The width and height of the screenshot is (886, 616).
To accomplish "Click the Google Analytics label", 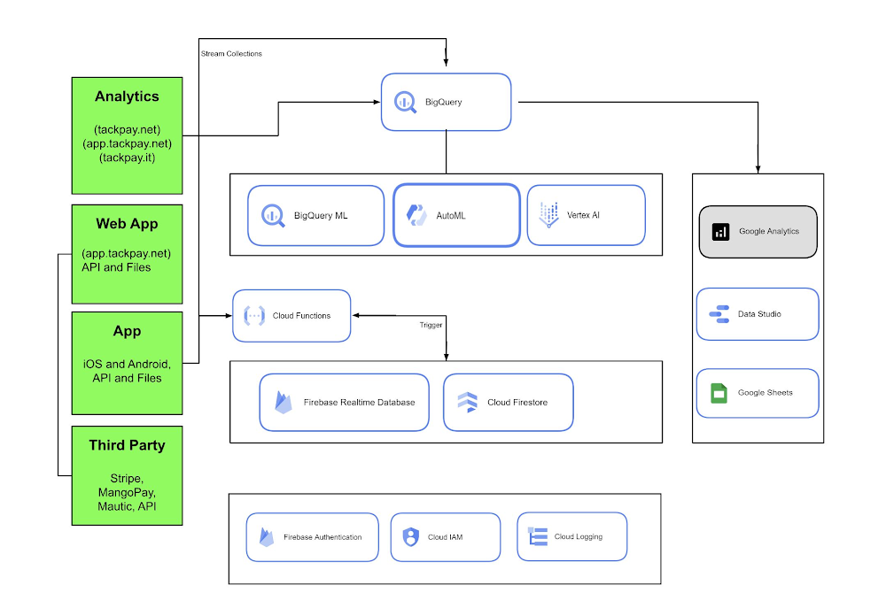I will pos(769,231).
